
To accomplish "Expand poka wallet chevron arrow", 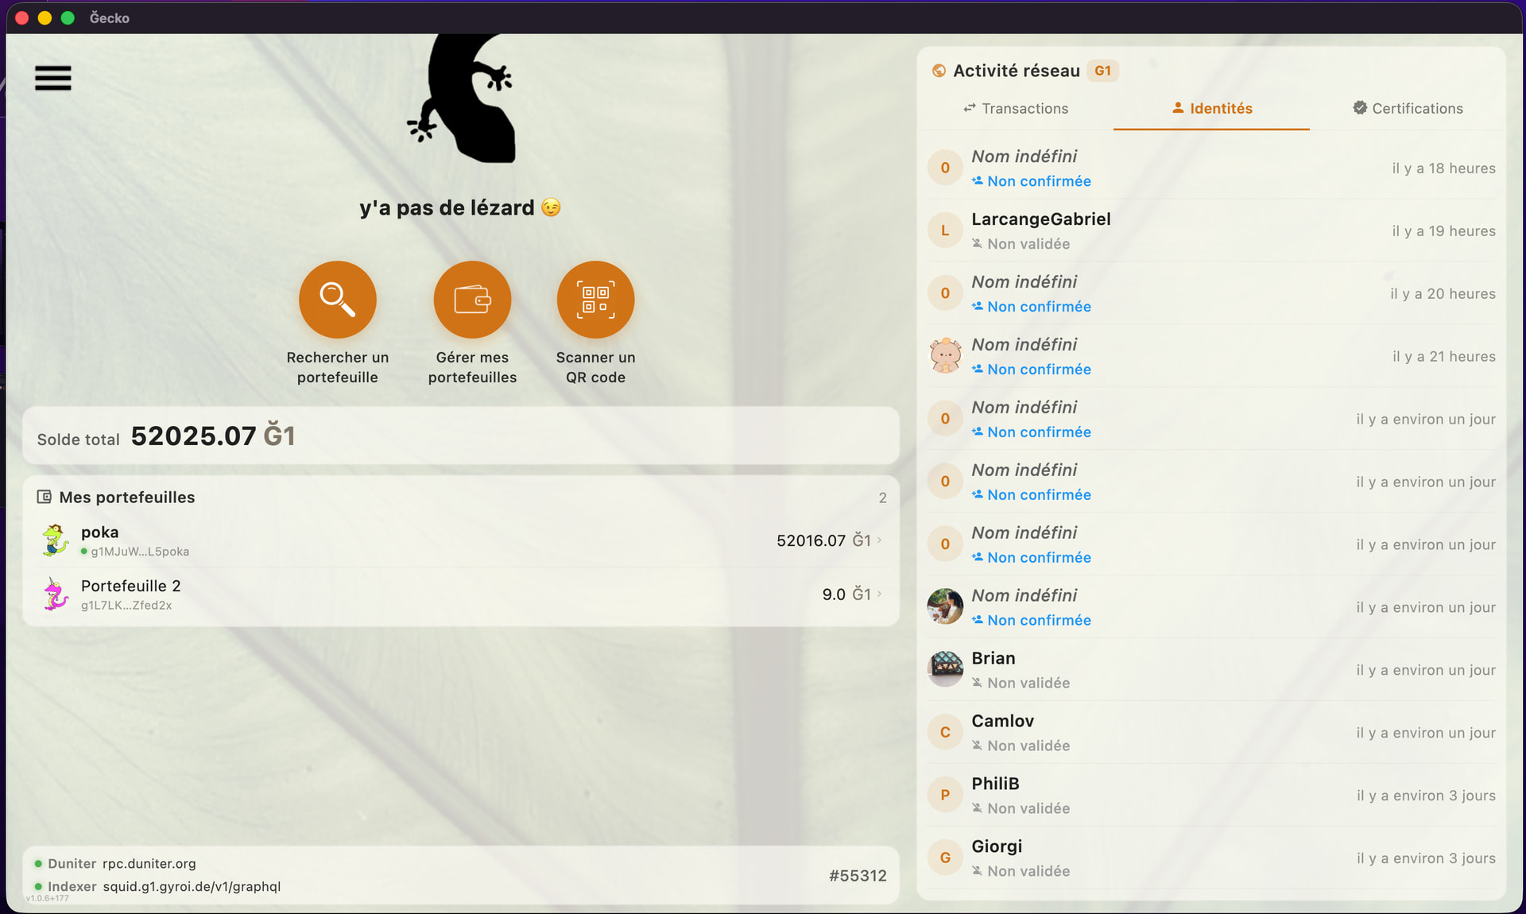I will (x=880, y=540).
